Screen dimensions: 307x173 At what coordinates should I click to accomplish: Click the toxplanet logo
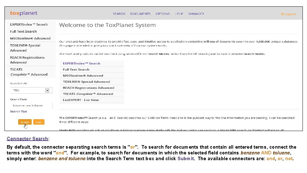click(x=23, y=13)
